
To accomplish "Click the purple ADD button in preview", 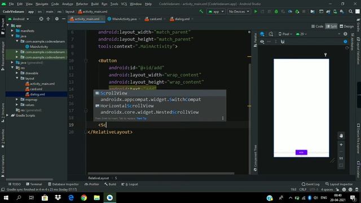I will click(301, 152).
